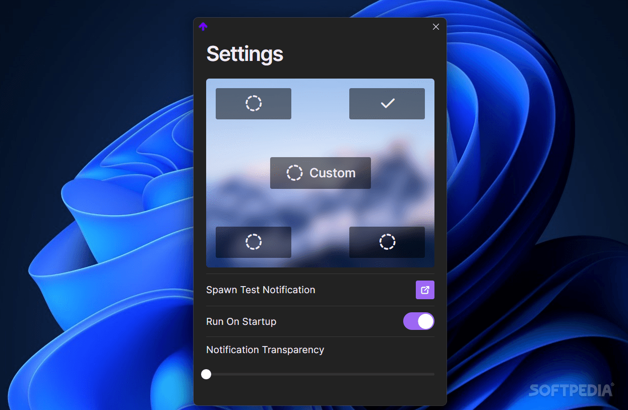The height and width of the screenshot is (410, 628).
Task: Select bottom-left notification position
Action: pos(254,242)
